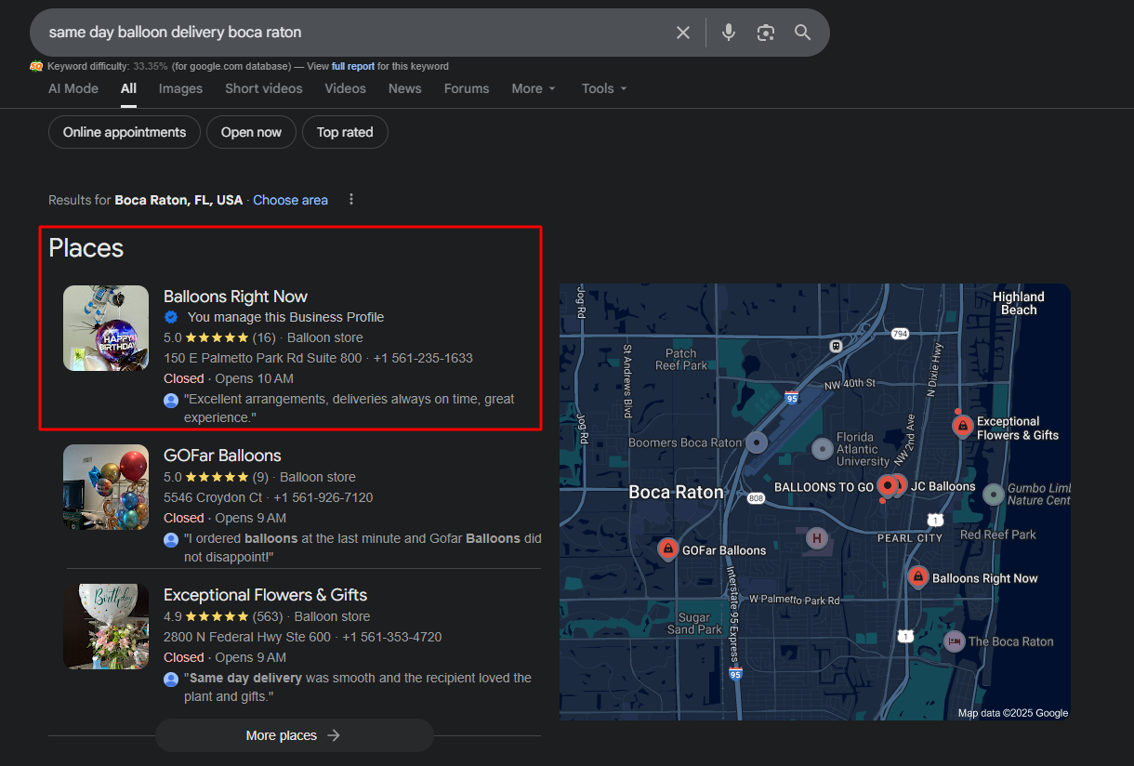The width and height of the screenshot is (1134, 766).
Task: Toggle the Open now filter chip
Action: click(251, 132)
